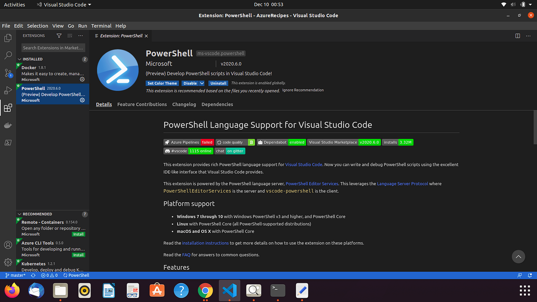Viewport: 537px width, 302px height.
Task: Open Run and Debug view icon
Action: (x=8, y=90)
